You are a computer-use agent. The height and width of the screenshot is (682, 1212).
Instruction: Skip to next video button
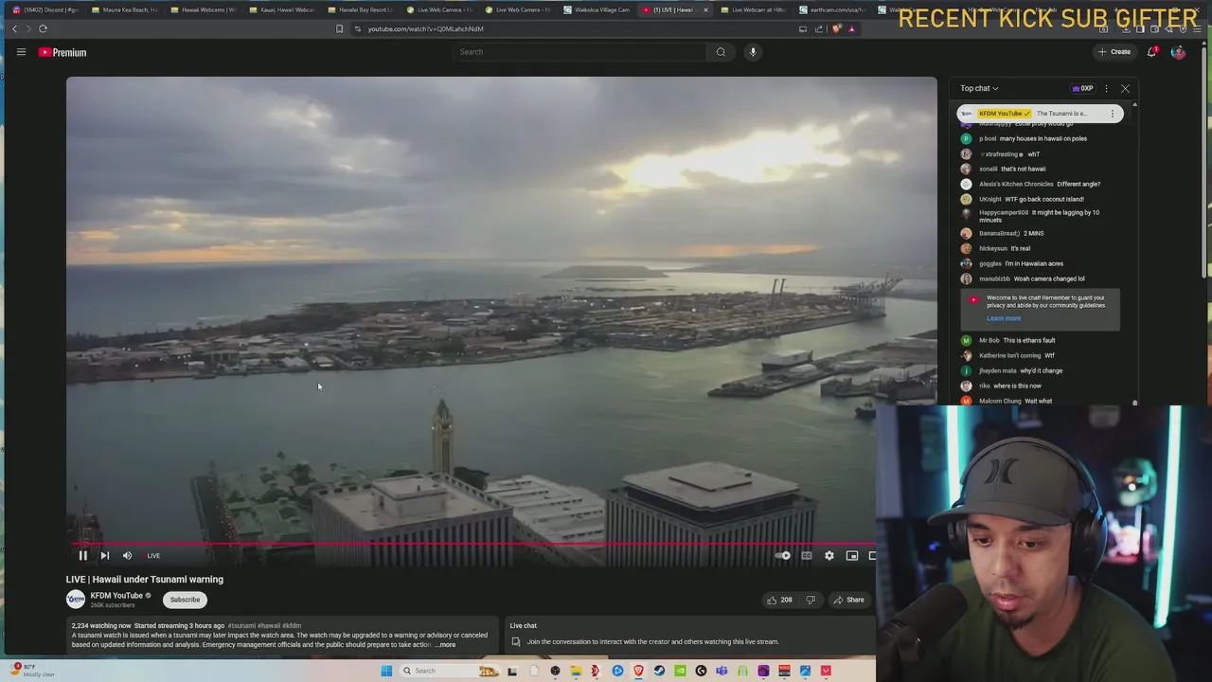(x=105, y=556)
